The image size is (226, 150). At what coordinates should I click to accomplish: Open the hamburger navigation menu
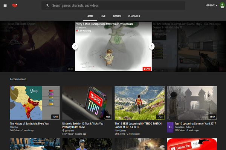click(5, 6)
